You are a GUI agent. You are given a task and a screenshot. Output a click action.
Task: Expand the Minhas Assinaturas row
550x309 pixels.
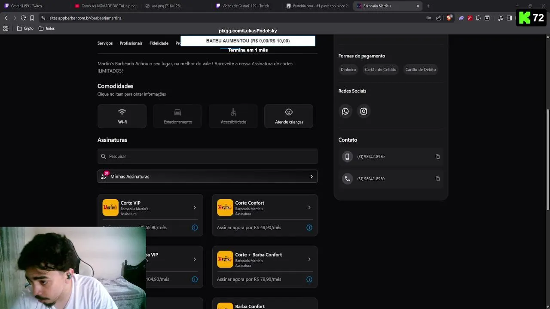[208, 176]
